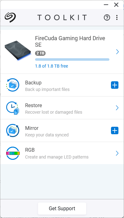
Task: Select the Mirror 'Keep your data synced' row
Action: coord(62,130)
